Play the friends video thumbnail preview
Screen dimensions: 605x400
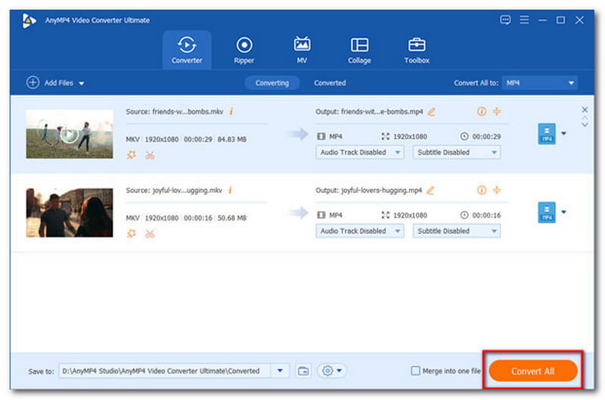[69, 135]
